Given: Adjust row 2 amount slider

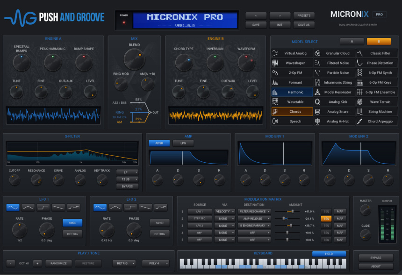Looking at the screenshot, I should [x=287, y=218].
